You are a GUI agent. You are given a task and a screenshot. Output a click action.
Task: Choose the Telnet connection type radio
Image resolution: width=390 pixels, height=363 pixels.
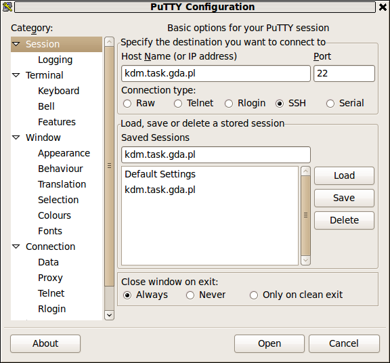[x=178, y=104]
